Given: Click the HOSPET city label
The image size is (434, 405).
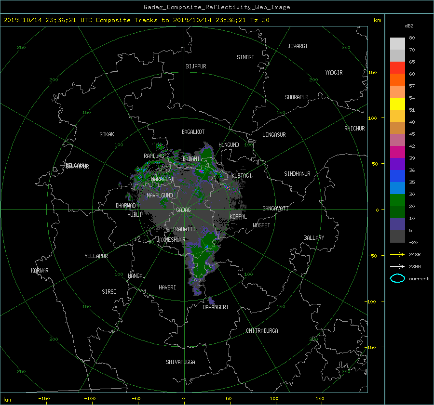Looking at the screenshot, I should pyautogui.click(x=261, y=225).
